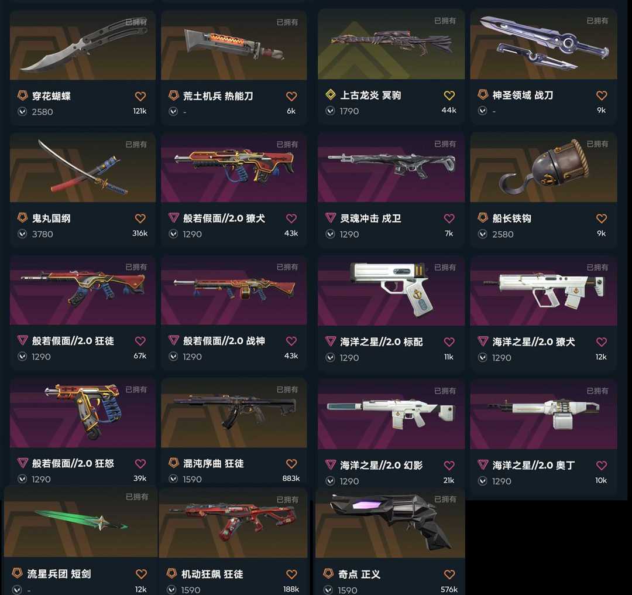Click the heart icon on 奇点 正义 card
Viewport: 632px width, 595px height.
[449, 574]
